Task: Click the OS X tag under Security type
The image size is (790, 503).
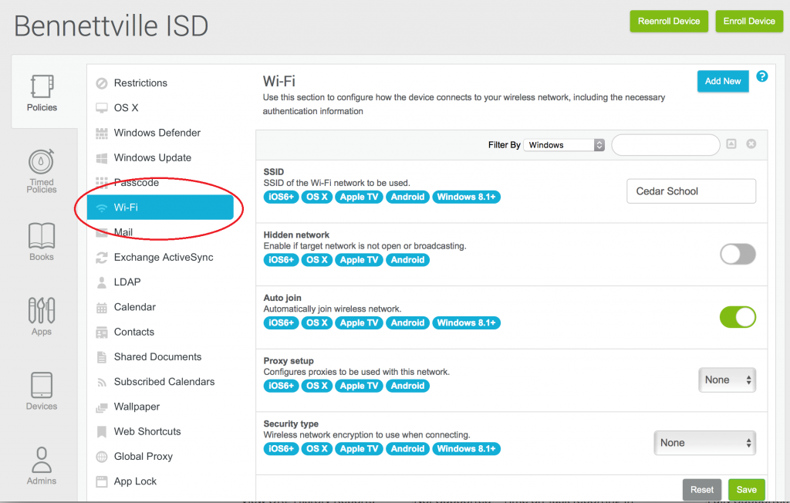Action: click(317, 449)
